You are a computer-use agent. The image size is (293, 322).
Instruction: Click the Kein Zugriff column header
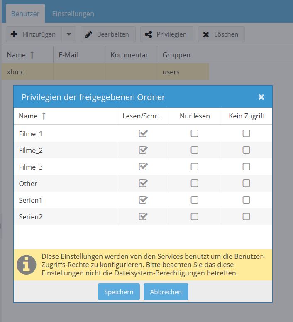tap(247, 116)
